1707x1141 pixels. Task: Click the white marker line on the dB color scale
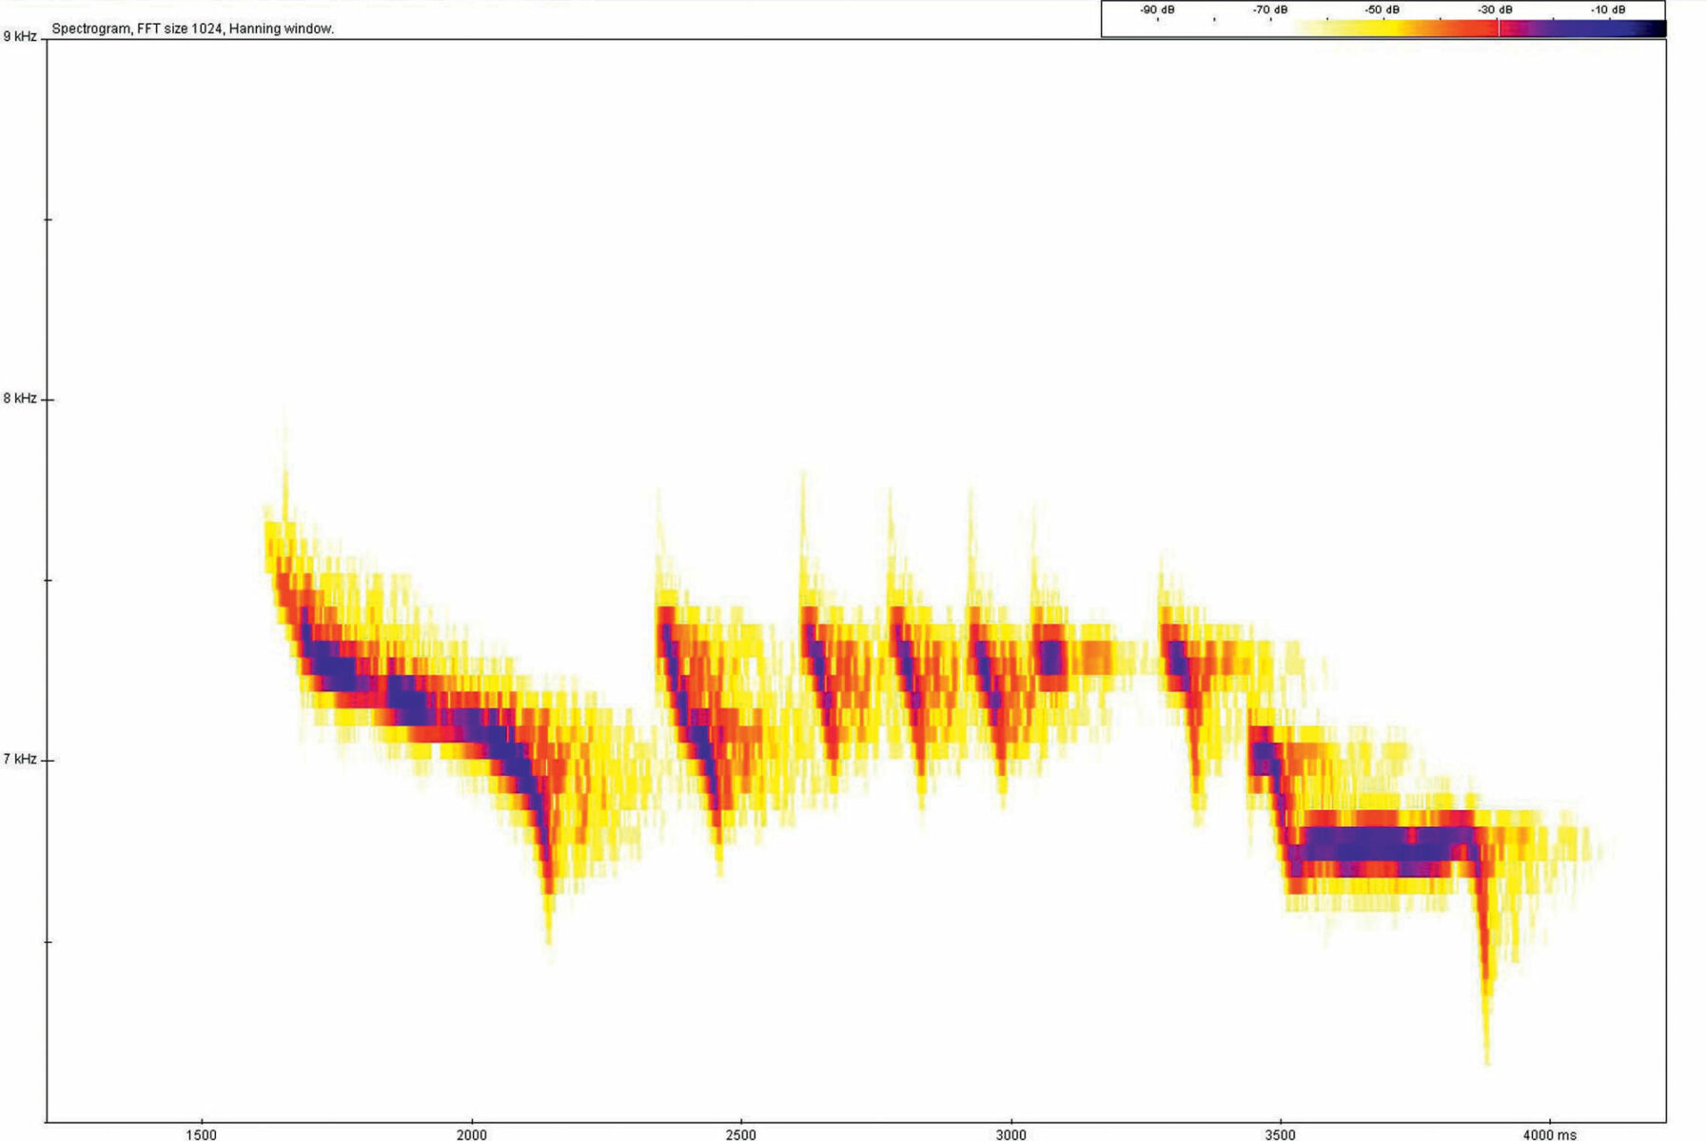[1499, 28]
